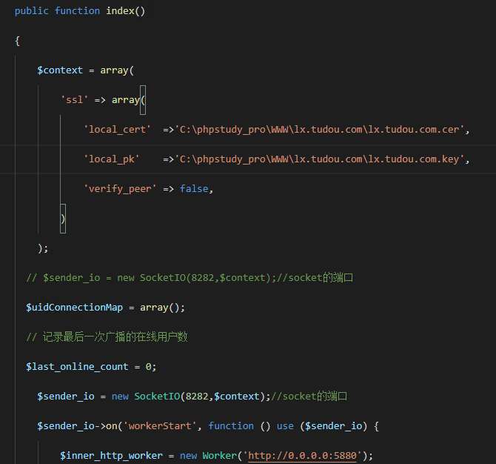The height and width of the screenshot is (464, 496).
Task: Click the 'false' value
Action: tap(194, 189)
